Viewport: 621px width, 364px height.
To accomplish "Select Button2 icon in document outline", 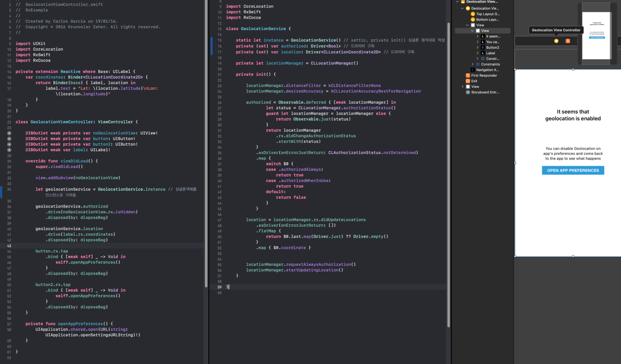I will [x=483, y=48].
